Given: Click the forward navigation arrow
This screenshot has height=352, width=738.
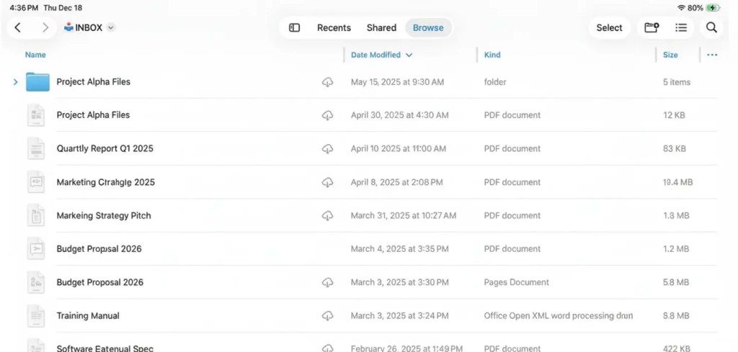Looking at the screenshot, I should tap(45, 28).
